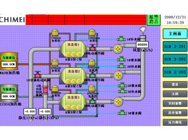Image resolution: width=188 pixels, height=140 pixels.
Task: Click the 报警消音 alarm silence button
Action: (x=153, y=20)
